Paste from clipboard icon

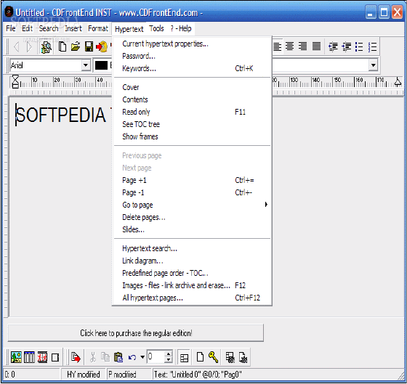(118, 357)
